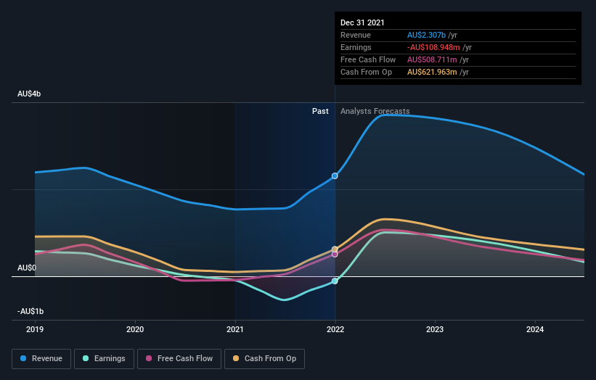The width and height of the screenshot is (596, 380).
Task: Click the Revenue row label in tooltip
Action: click(356, 35)
